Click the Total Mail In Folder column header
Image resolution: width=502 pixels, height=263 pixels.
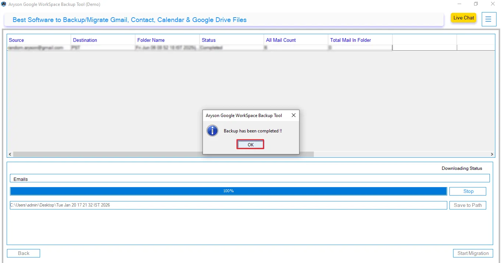coord(351,40)
